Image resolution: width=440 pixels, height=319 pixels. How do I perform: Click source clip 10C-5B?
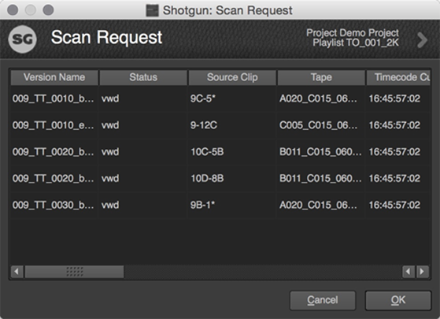click(207, 152)
